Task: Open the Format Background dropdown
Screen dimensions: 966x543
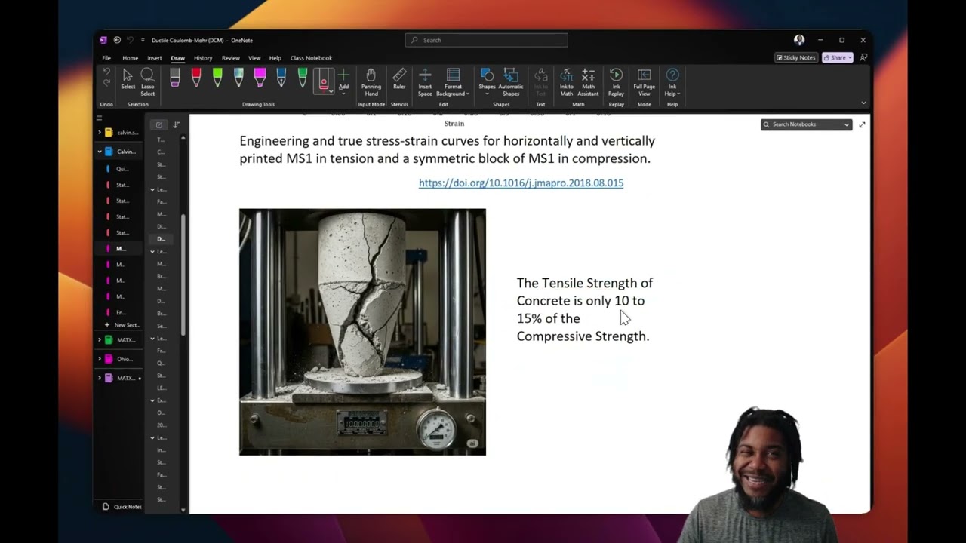Action: click(x=453, y=81)
